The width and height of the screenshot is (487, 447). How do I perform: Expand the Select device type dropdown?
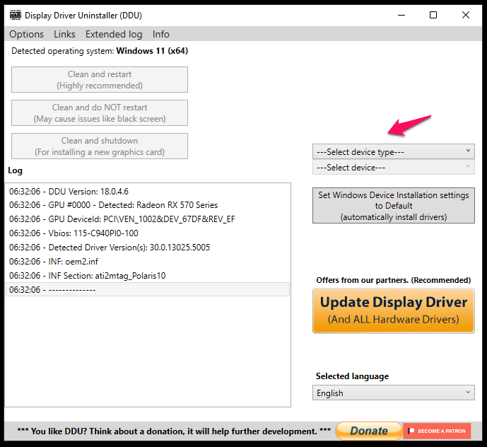pyautogui.click(x=394, y=151)
